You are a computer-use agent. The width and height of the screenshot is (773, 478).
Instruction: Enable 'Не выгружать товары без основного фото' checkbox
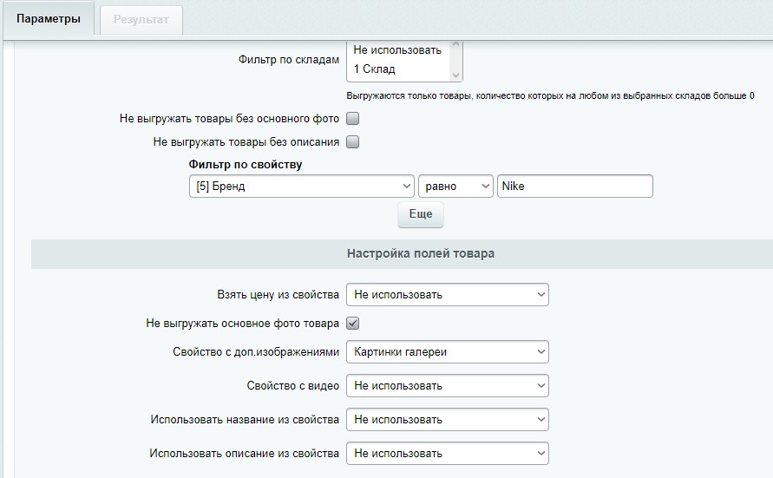coord(353,119)
